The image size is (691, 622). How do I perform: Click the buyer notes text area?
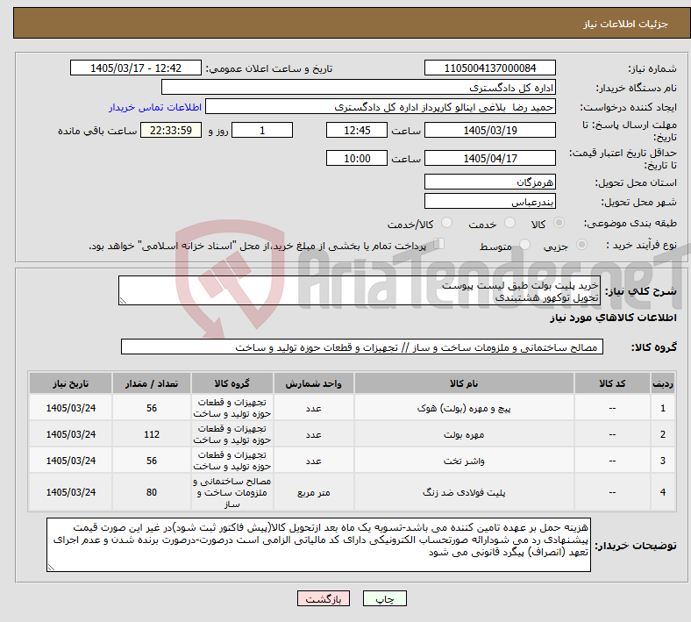pyautogui.click(x=318, y=545)
